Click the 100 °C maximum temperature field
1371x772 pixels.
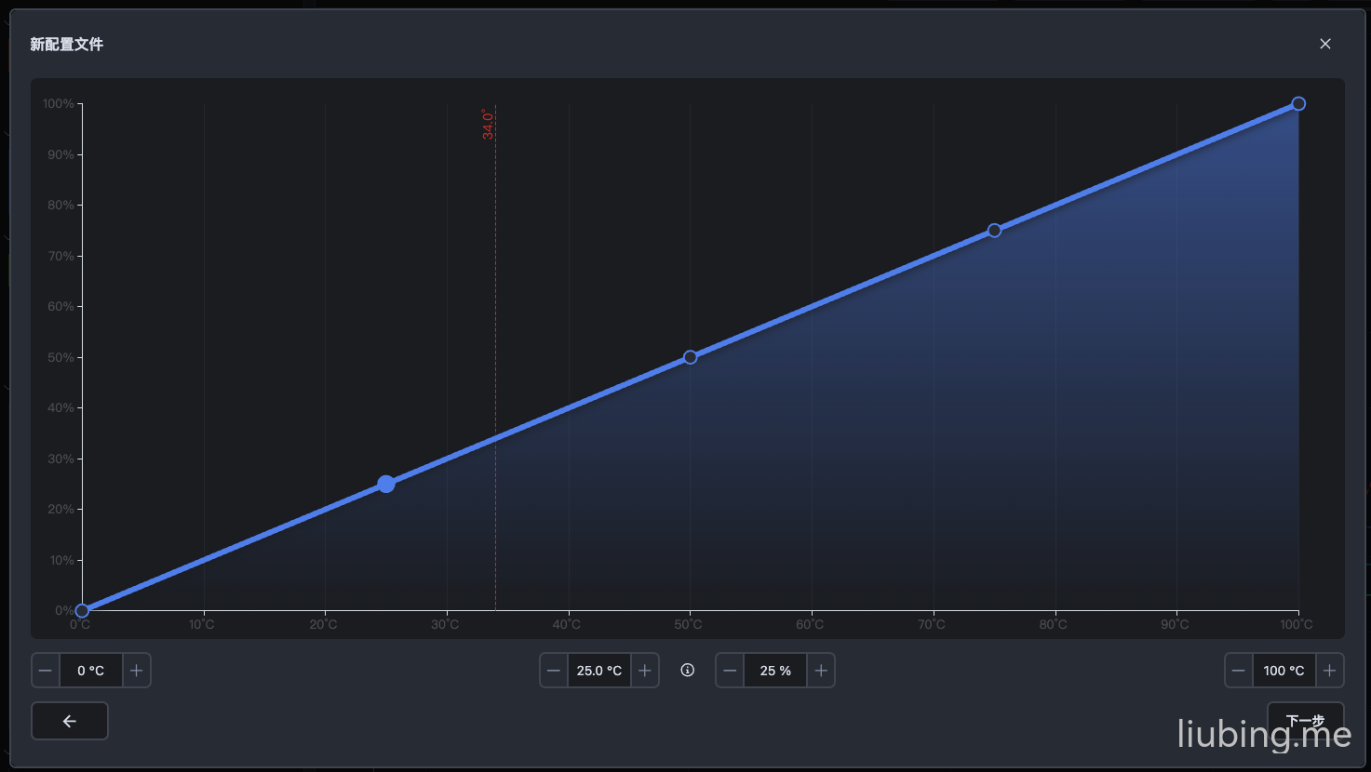[x=1284, y=671]
